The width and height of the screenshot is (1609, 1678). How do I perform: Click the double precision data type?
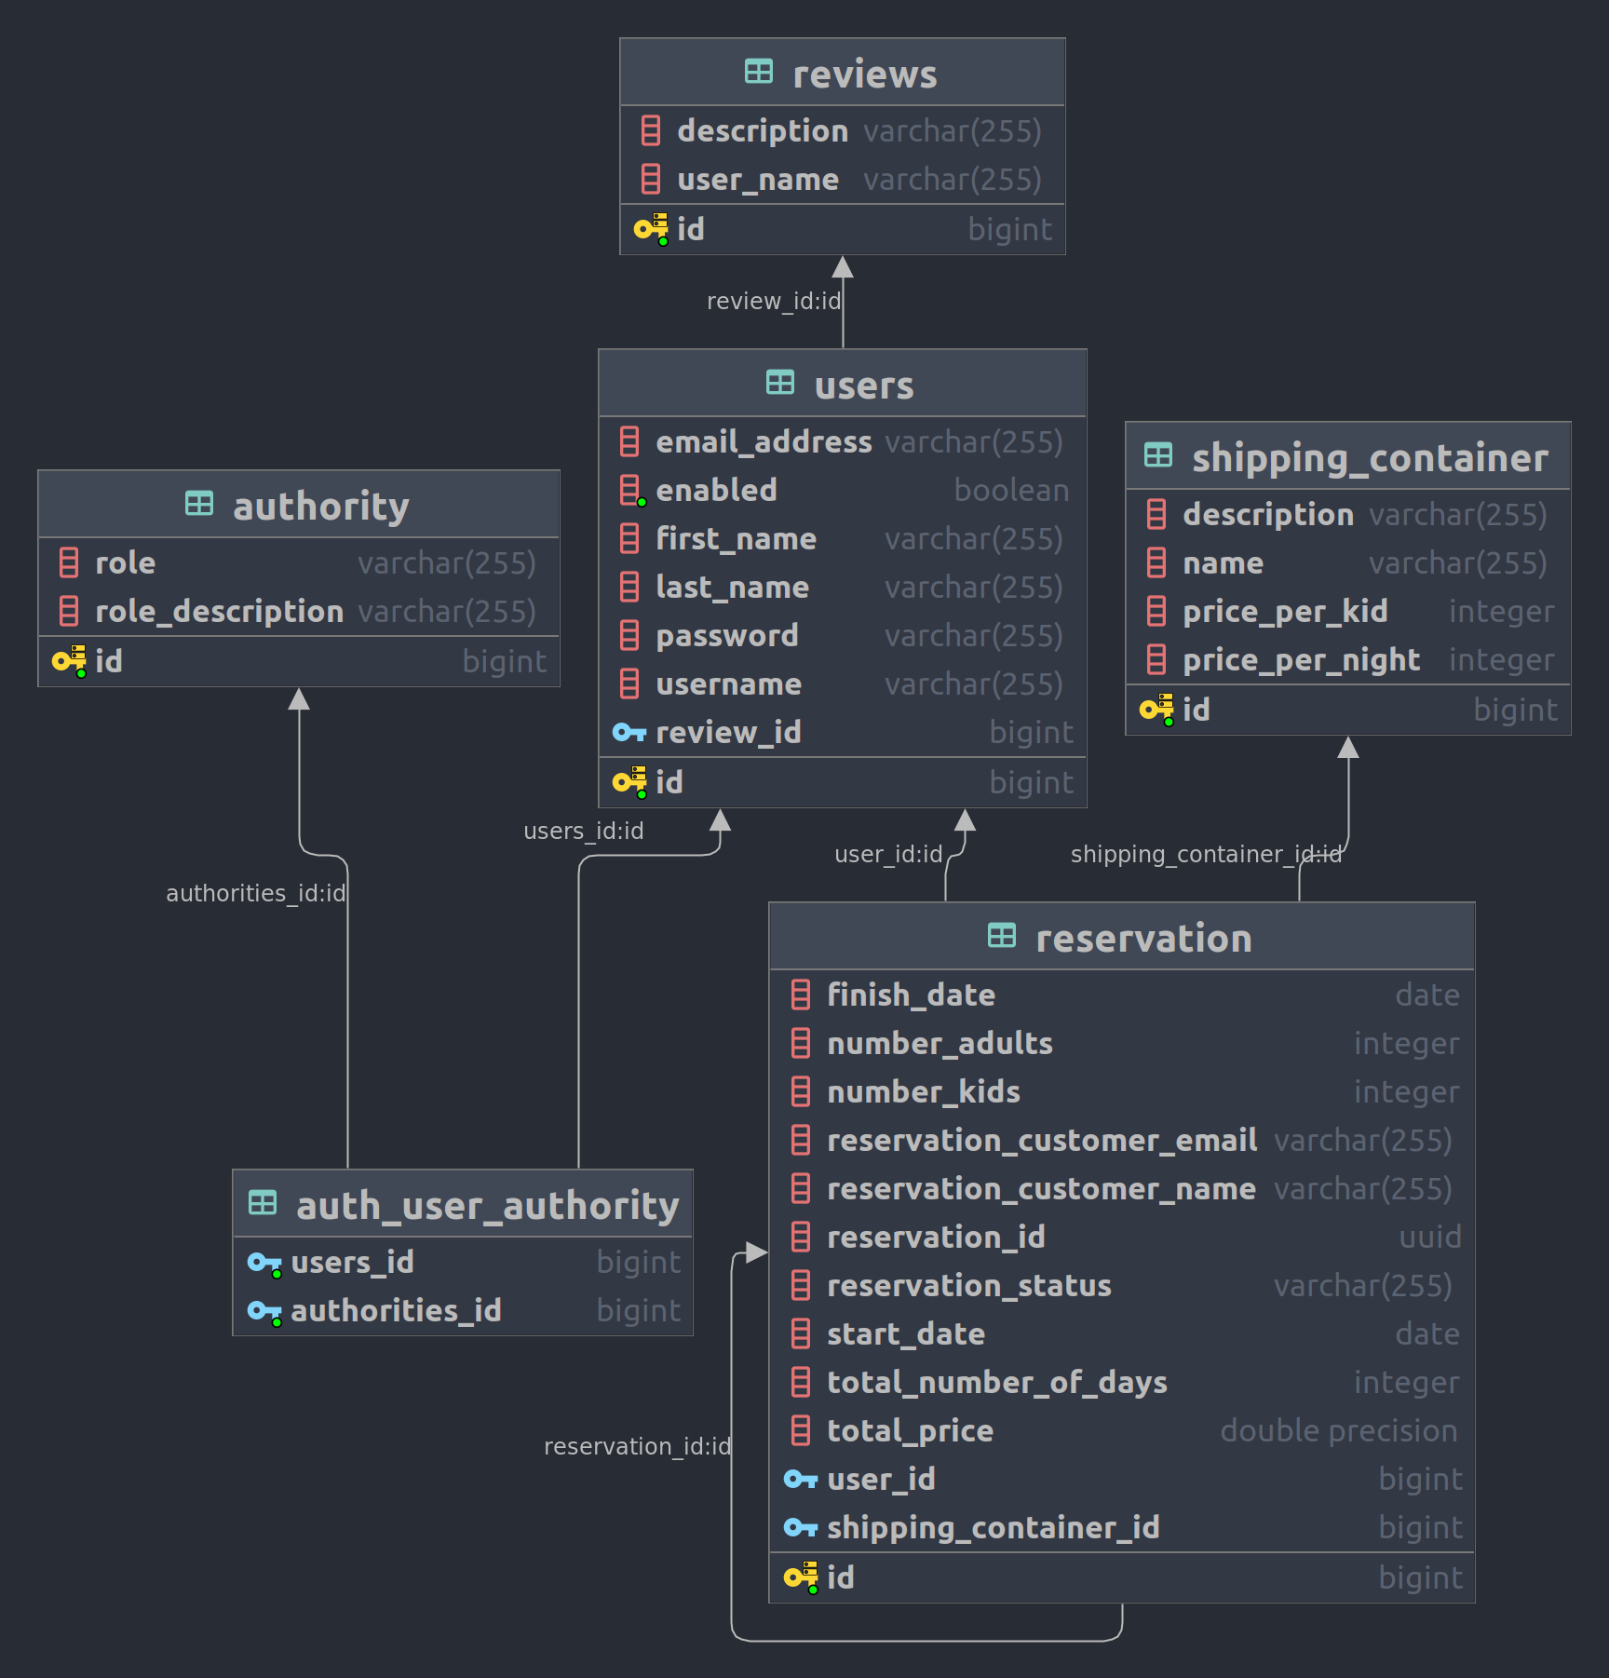click(x=1339, y=1430)
